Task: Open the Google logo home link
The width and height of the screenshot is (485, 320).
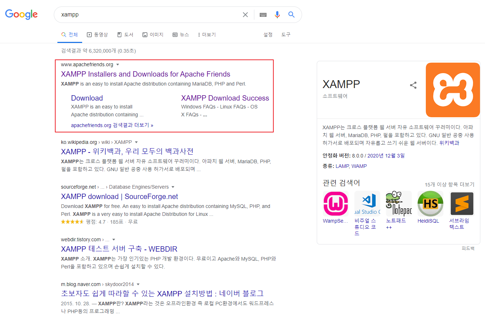Action: pos(21,14)
